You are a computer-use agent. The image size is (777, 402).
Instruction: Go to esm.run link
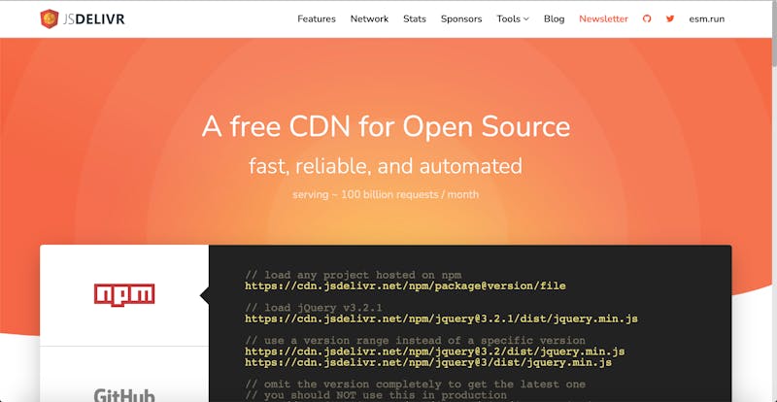[707, 18]
